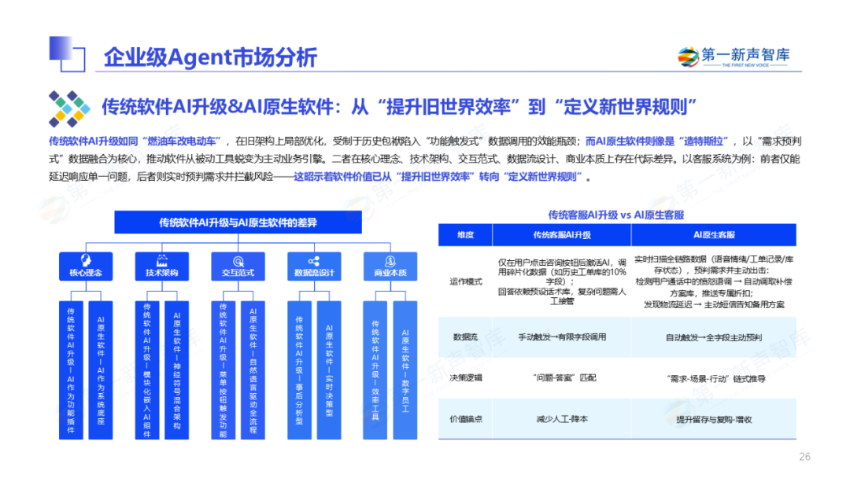
Task: Click cell "需求-场景-行动" 链式推导
Action: (715, 379)
